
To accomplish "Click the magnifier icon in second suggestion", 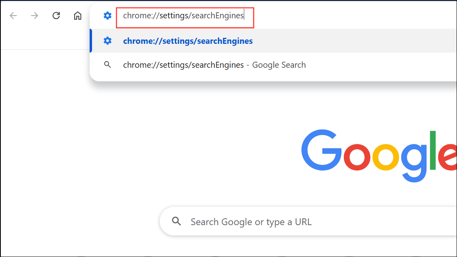I will pos(108,65).
